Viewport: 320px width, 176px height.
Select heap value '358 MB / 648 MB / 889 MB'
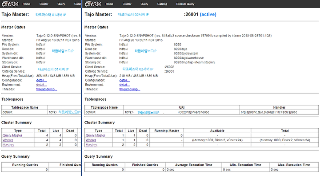pyautogui.click(x=56, y=76)
